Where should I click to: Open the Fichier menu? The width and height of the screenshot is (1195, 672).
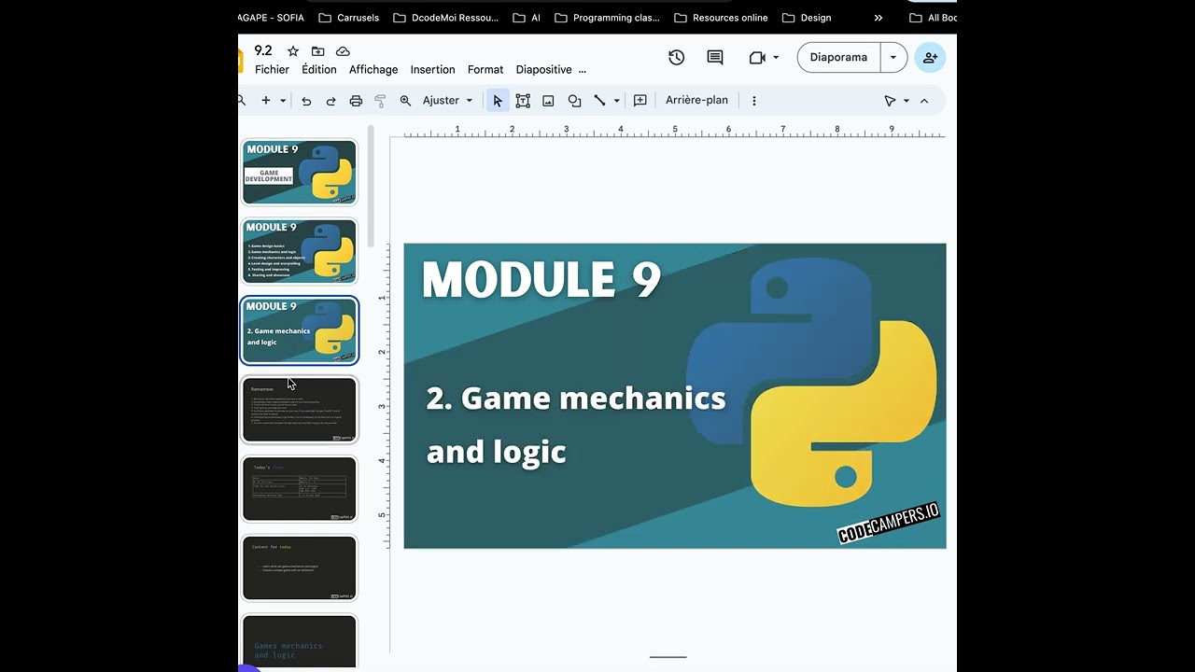pos(272,70)
